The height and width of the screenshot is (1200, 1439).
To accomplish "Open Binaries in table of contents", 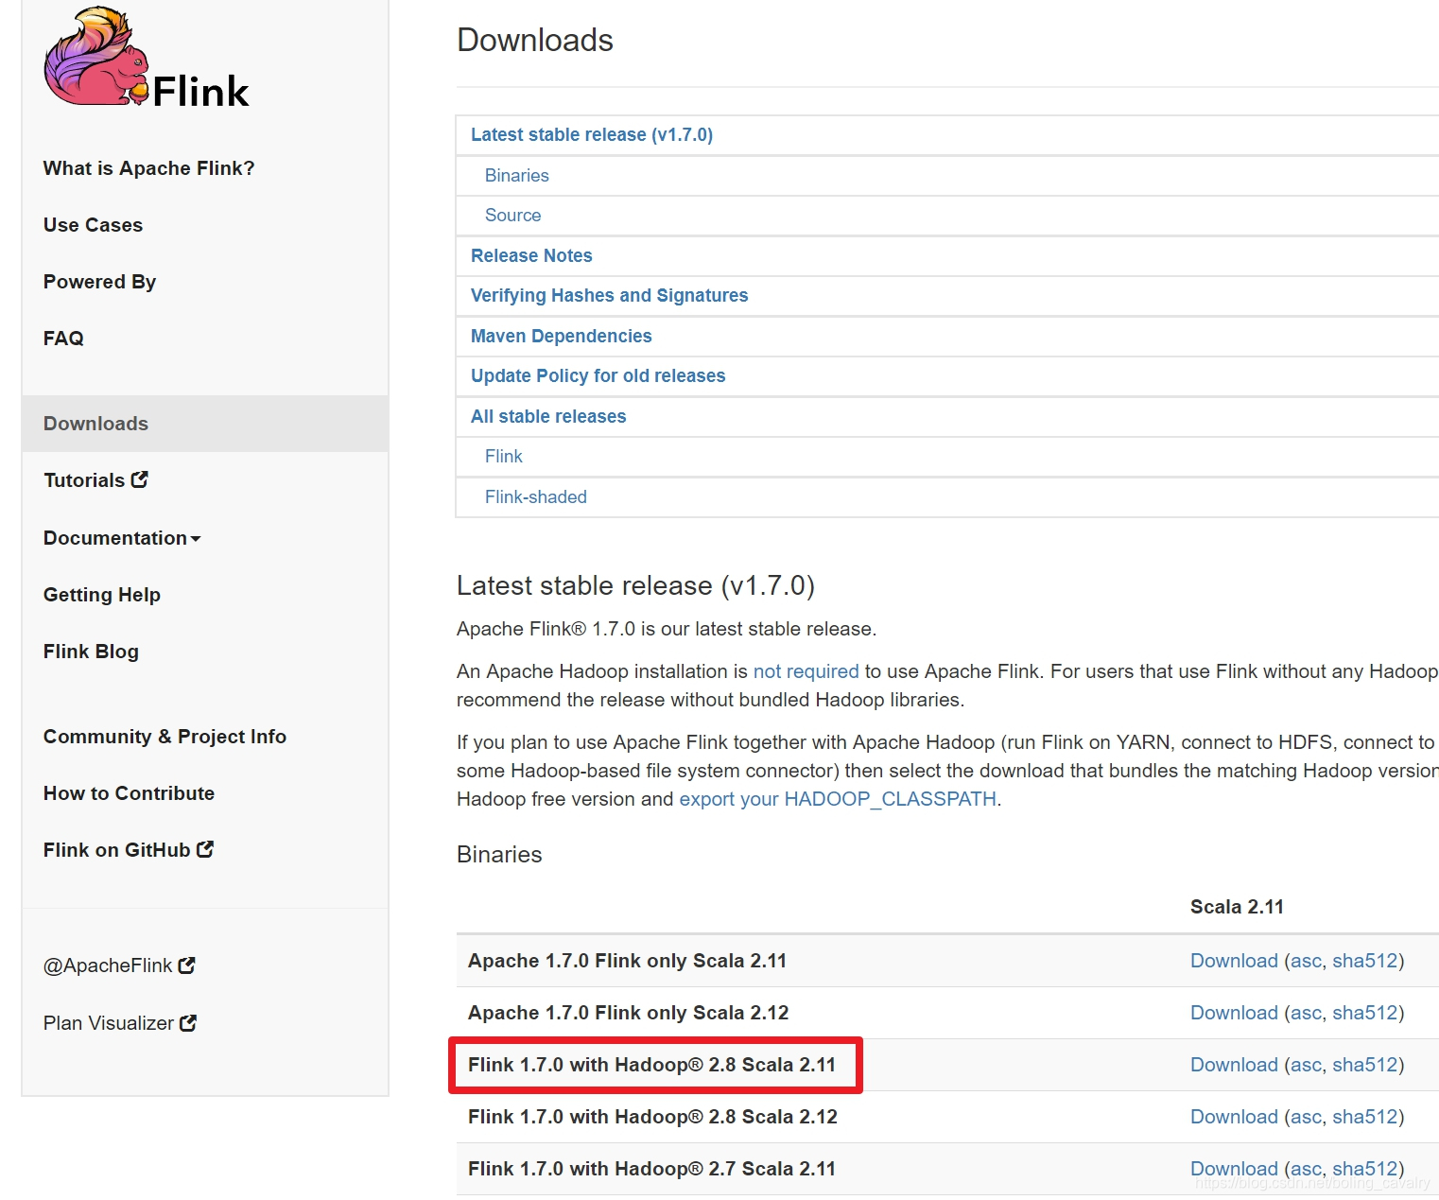I will [x=516, y=176].
